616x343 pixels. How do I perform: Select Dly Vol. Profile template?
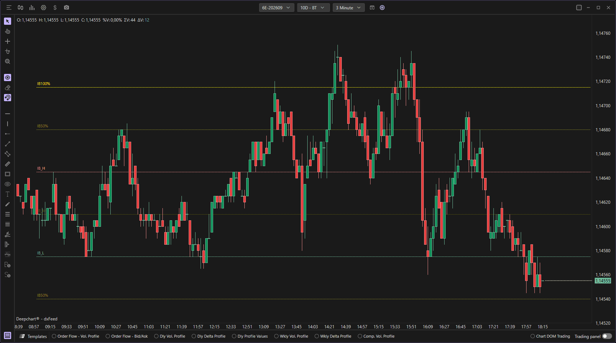pos(170,336)
